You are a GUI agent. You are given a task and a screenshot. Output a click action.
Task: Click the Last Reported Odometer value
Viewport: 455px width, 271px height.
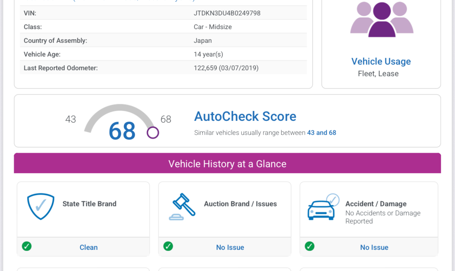pyautogui.click(x=226, y=68)
